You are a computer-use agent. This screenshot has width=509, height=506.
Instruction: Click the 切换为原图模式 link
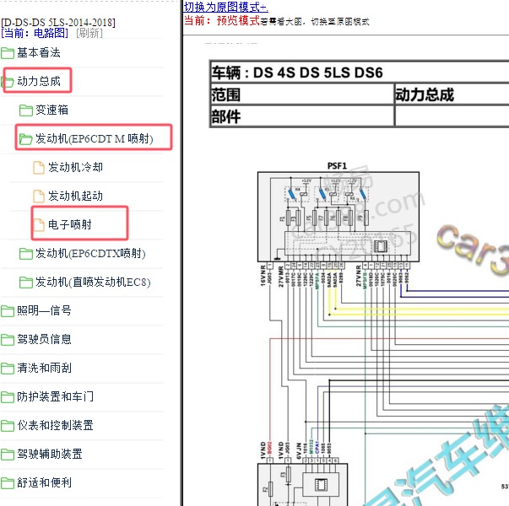coord(226,7)
